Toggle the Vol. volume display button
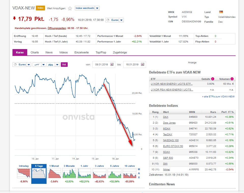The height and width of the screenshot is (193, 244). (64, 65)
